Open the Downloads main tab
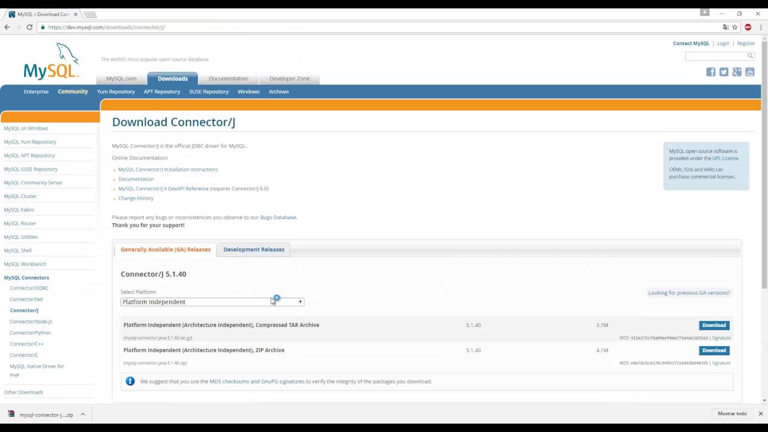 pyautogui.click(x=173, y=79)
